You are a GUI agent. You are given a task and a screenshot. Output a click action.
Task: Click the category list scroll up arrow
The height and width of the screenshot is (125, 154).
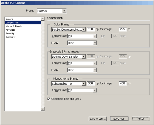point(43,19)
